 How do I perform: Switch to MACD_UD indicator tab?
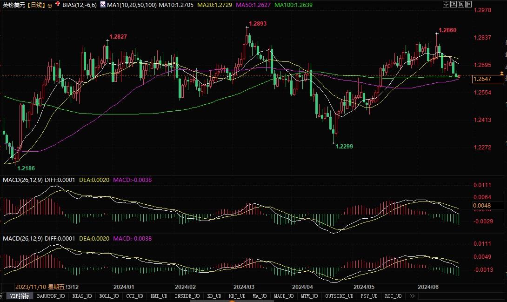coord(284,296)
